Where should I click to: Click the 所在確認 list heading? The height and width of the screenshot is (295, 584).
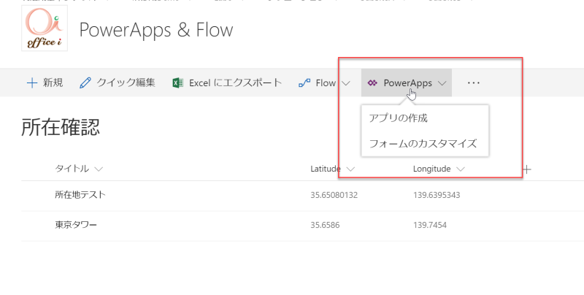click(61, 127)
